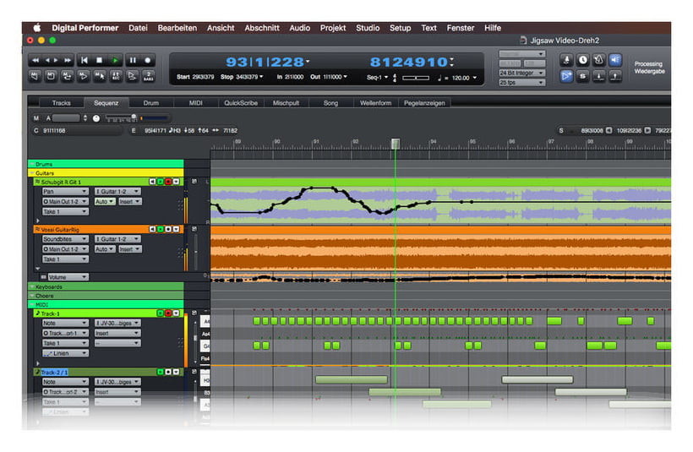
Task: Click the Return to Start transport button
Action: pos(84,60)
